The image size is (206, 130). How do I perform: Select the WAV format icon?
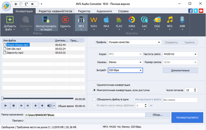tap(94, 20)
